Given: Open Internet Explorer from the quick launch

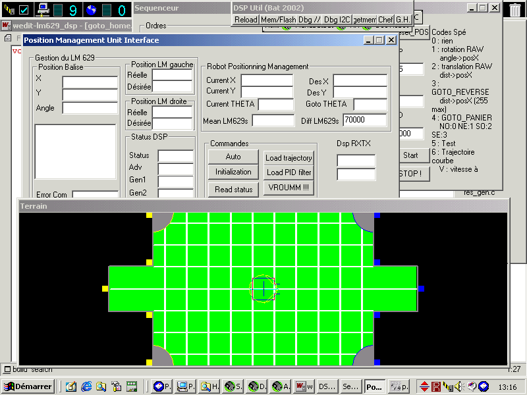Looking at the screenshot, I should (86, 386).
